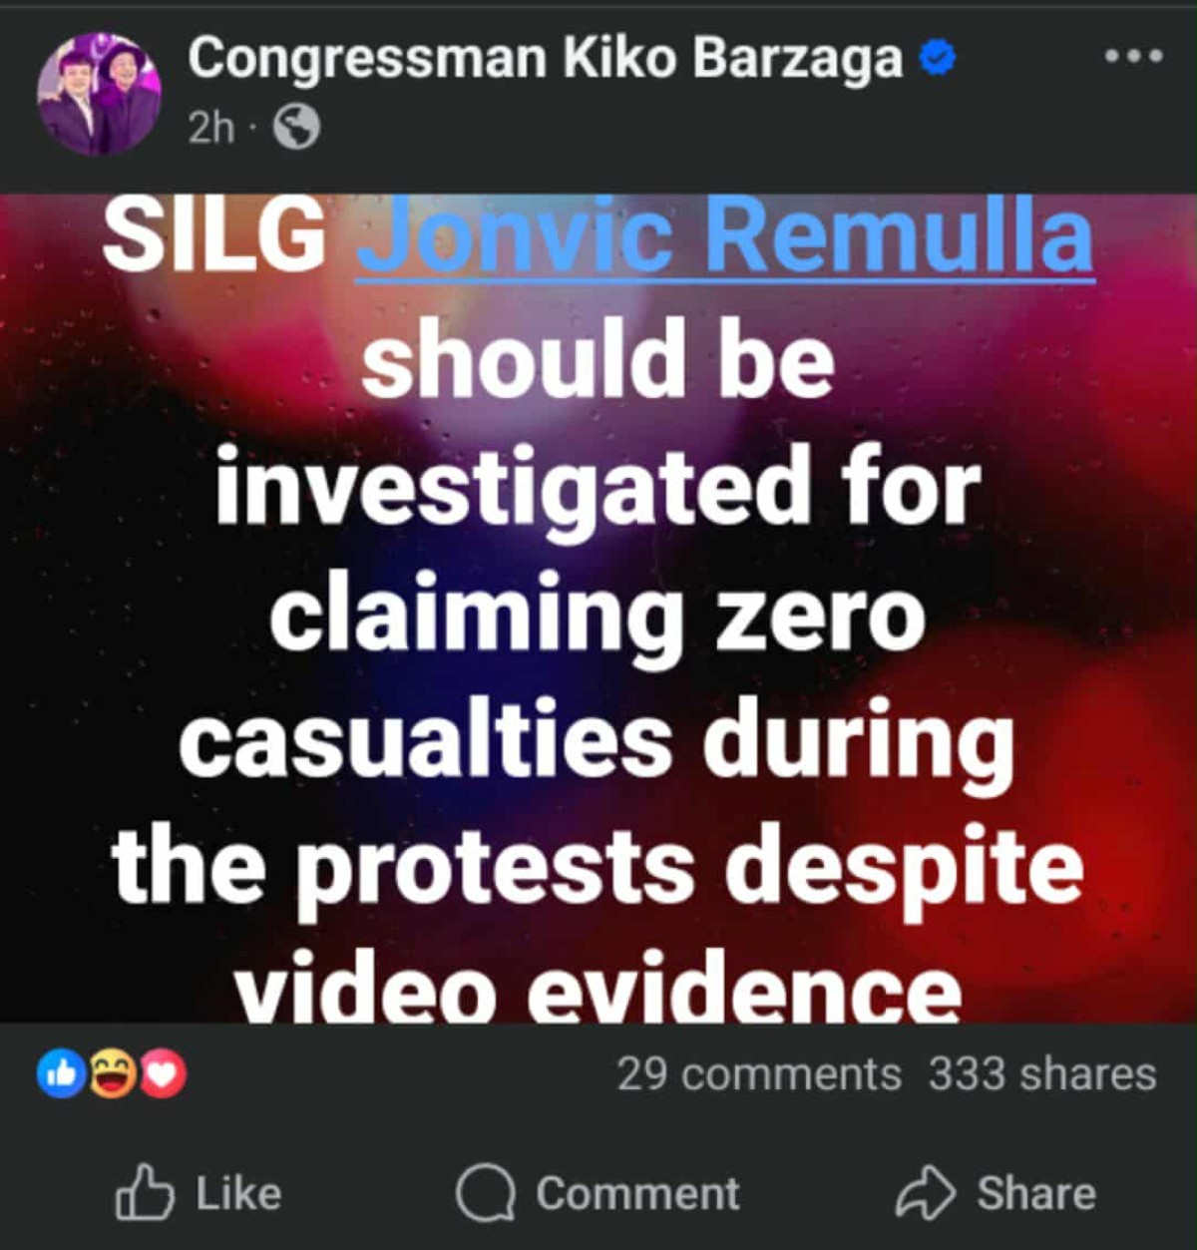The height and width of the screenshot is (1250, 1197).
Task: Tap the speech bubble comment icon
Action: tap(486, 1193)
